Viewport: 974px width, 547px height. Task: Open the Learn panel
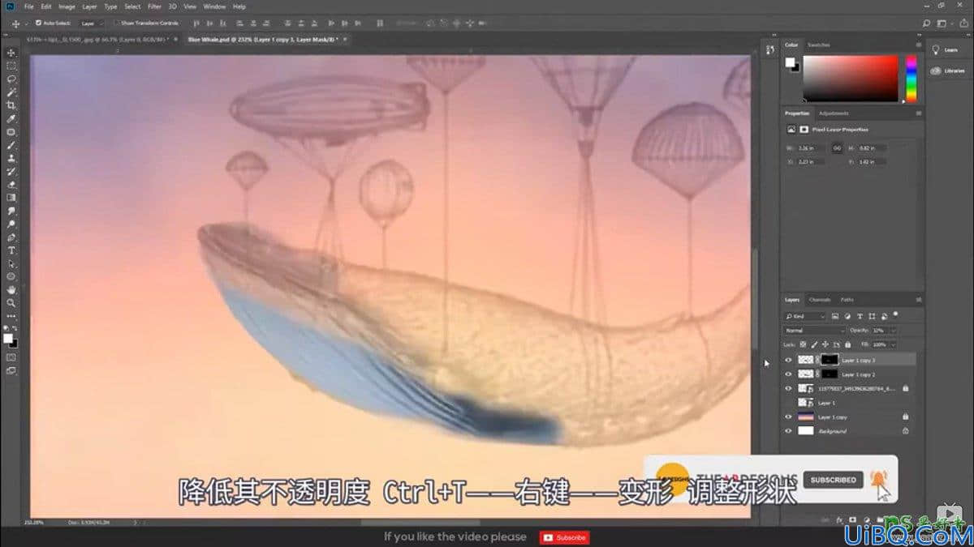coord(945,49)
